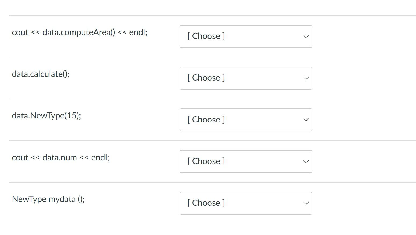Click '[ Choose ]' placeholder beside computeArea statement
Screen dimensions: 416x235
[206, 36]
